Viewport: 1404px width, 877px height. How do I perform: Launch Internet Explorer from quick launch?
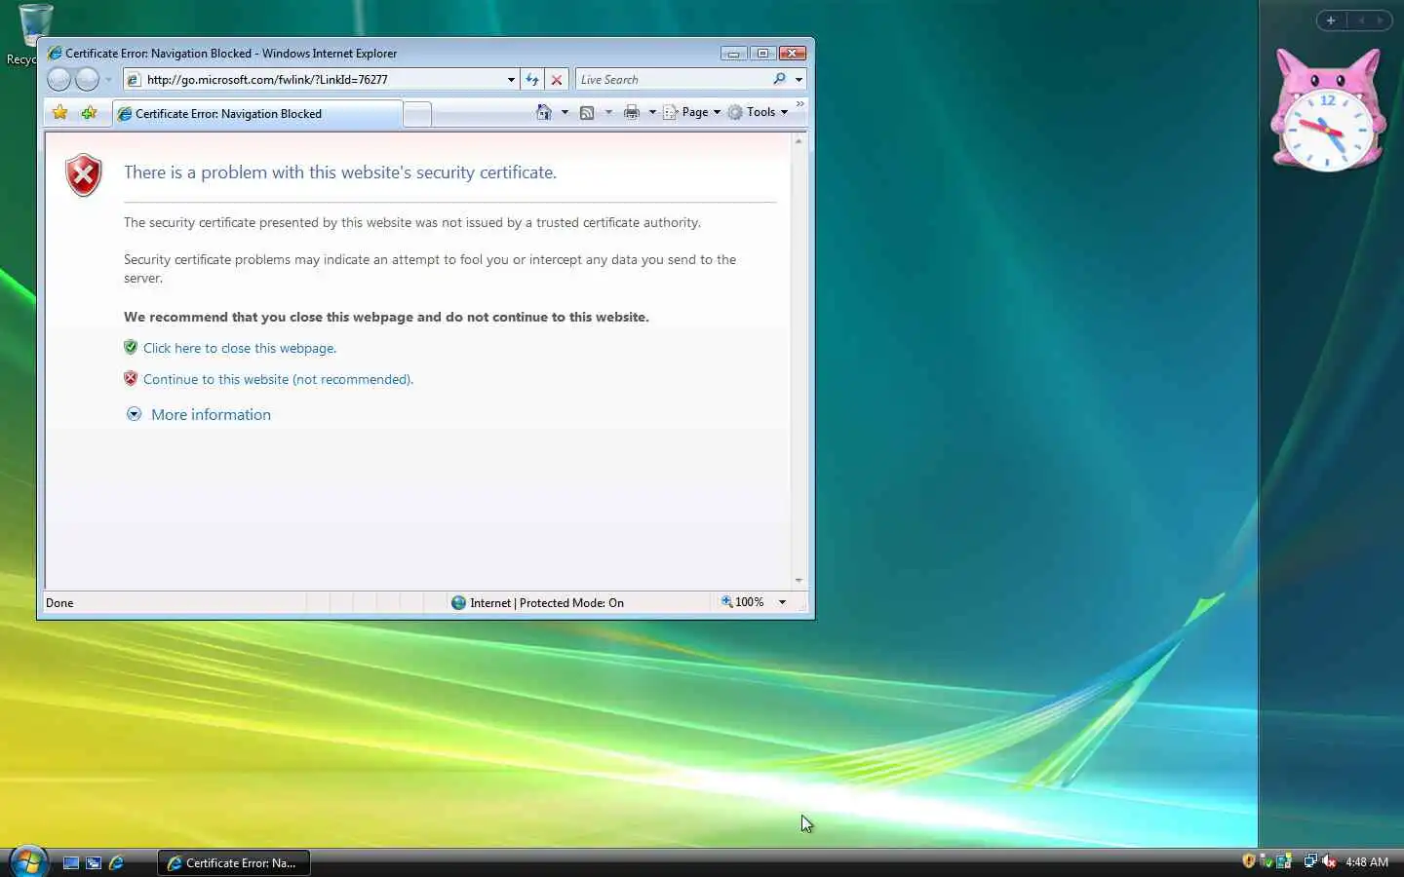[116, 862]
